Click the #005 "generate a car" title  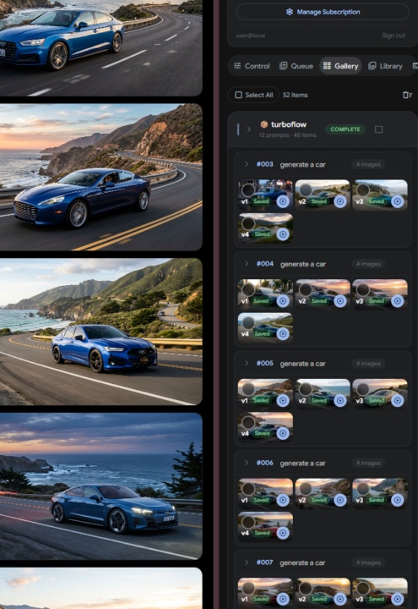point(303,364)
